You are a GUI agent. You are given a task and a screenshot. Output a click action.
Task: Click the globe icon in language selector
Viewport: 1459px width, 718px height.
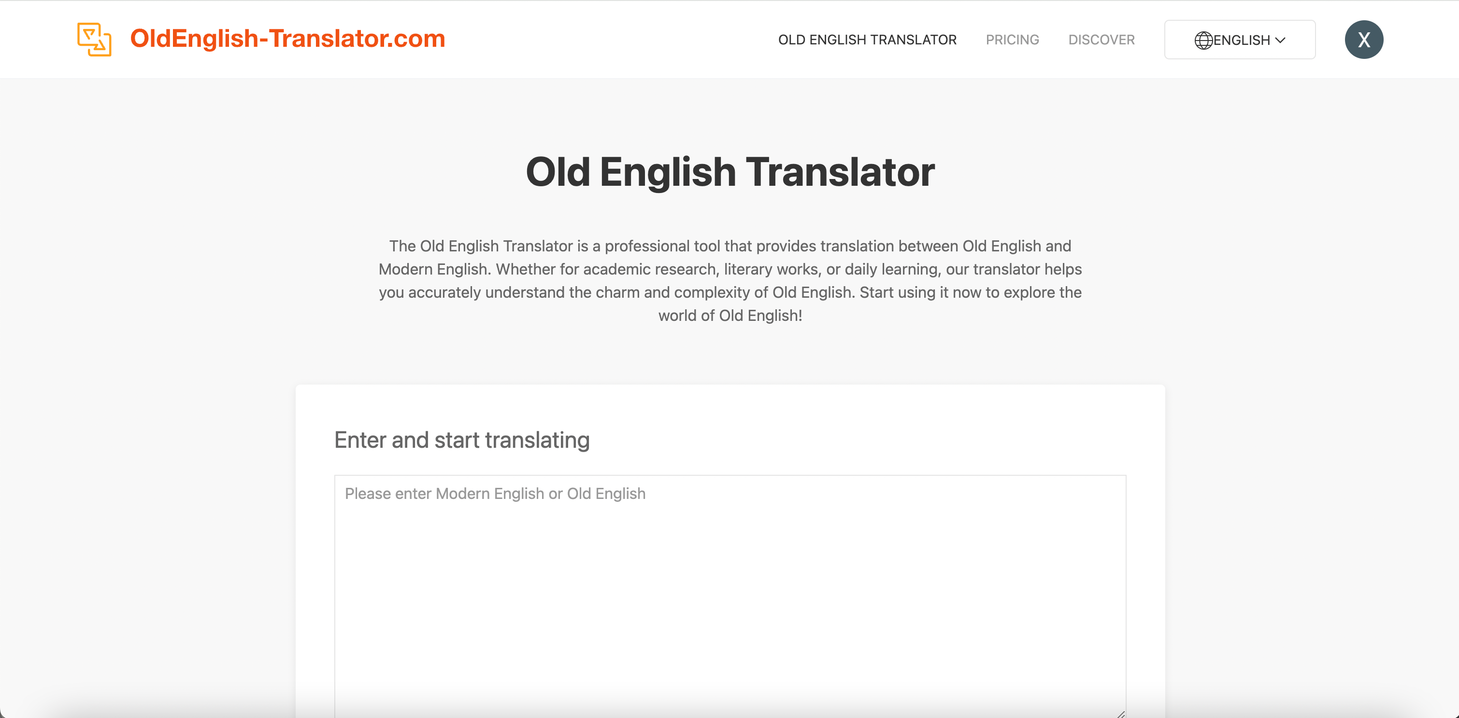[x=1203, y=40]
